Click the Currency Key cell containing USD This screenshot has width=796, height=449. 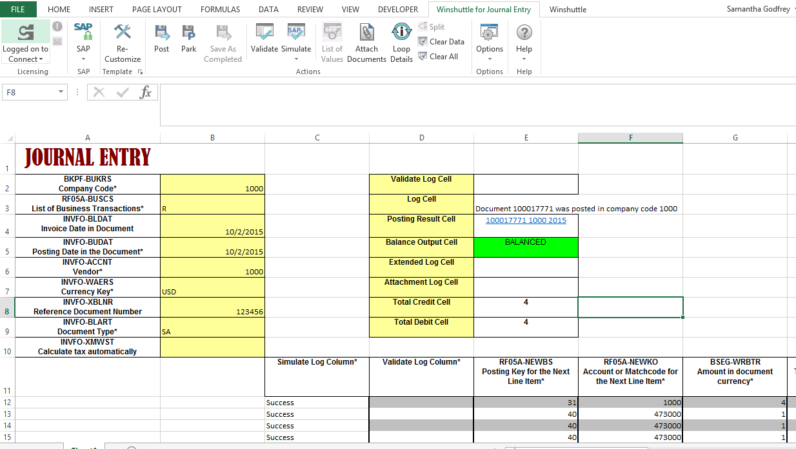pyautogui.click(x=212, y=287)
